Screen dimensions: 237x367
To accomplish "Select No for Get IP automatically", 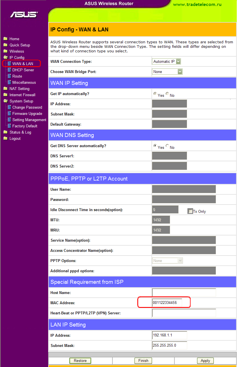I will 167,94.
